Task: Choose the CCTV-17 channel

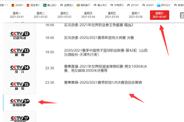Action: point(20,117)
